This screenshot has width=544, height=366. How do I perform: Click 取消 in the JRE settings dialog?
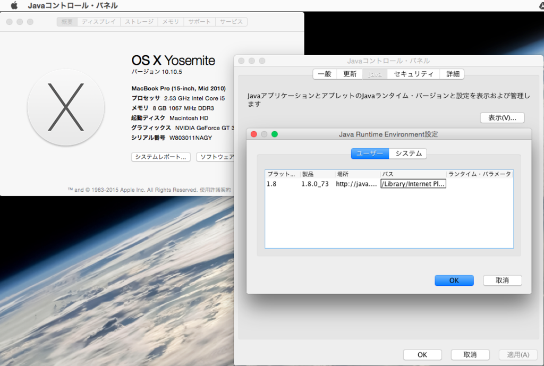click(503, 280)
